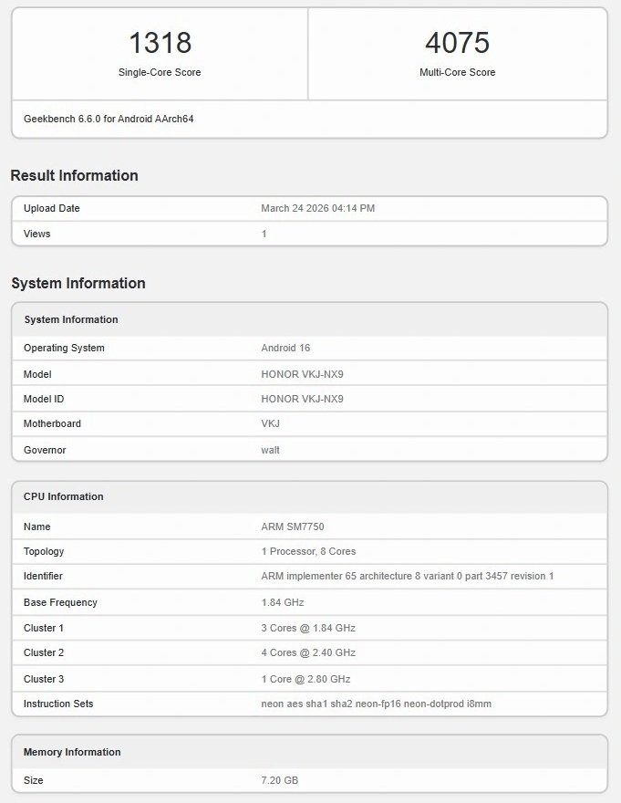Click the ARM implementer 65 identifier value
Image resolution: width=621 pixels, height=803 pixels.
(408, 576)
